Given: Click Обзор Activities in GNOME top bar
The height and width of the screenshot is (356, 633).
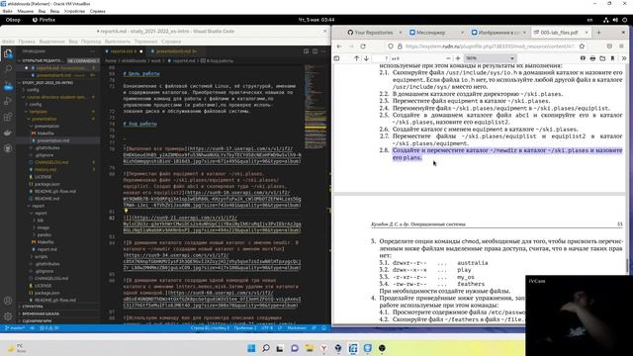Looking at the screenshot, I should [13, 20].
